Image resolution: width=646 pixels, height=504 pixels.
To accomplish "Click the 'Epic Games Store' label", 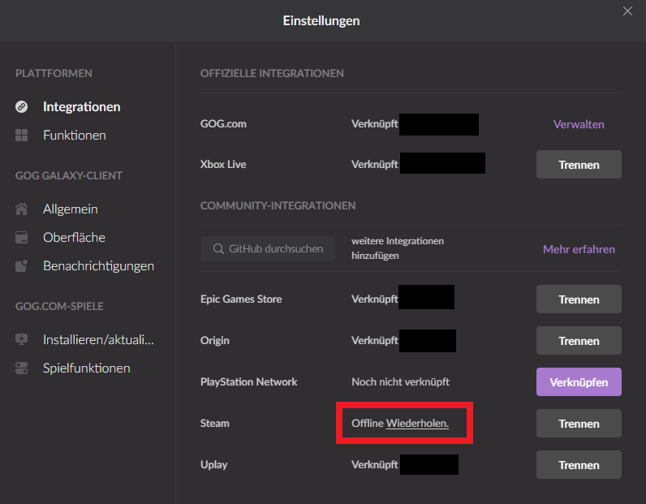I will coord(241,299).
